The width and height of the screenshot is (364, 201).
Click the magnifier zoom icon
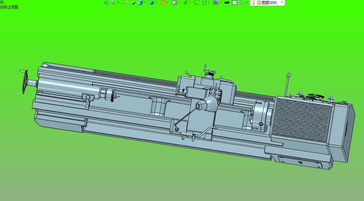click(x=174, y=2)
